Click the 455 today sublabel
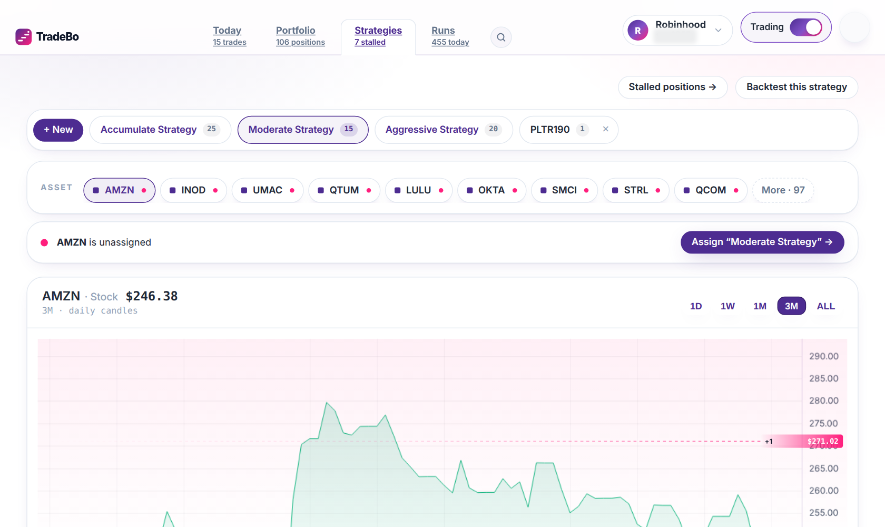Viewport: 885px width, 527px height. (450, 42)
